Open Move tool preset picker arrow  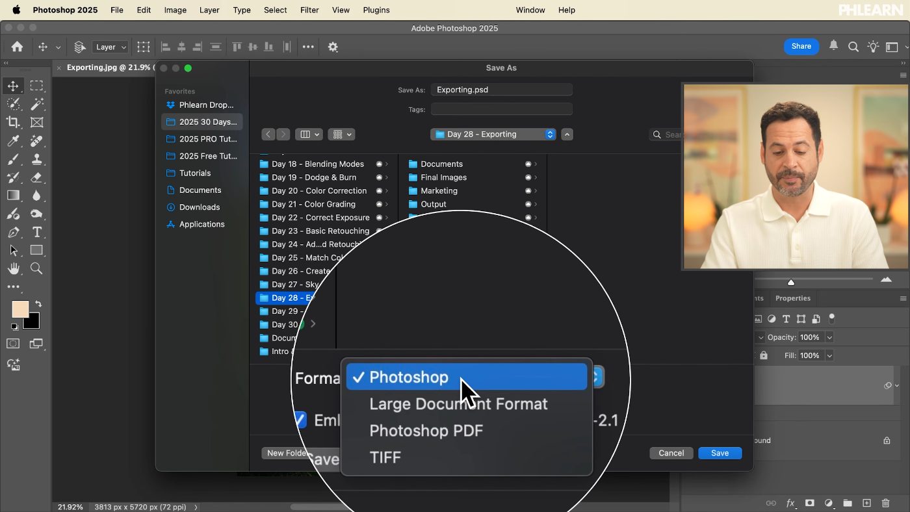click(58, 47)
